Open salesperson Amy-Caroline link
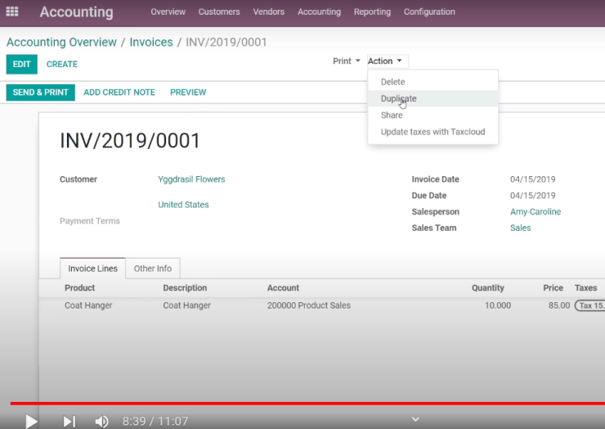Image resolution: width=605 pixels, height=429 pixels. (x=536, y=212)
